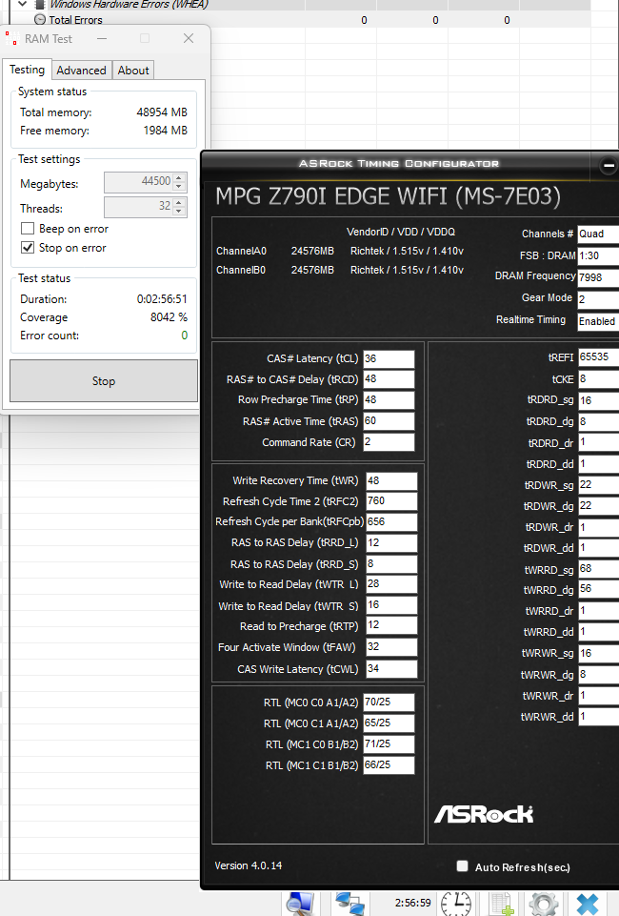Screen dimensions: 619x916
Task: Minimize the RAM Test window
Action: tap(102, 38)
